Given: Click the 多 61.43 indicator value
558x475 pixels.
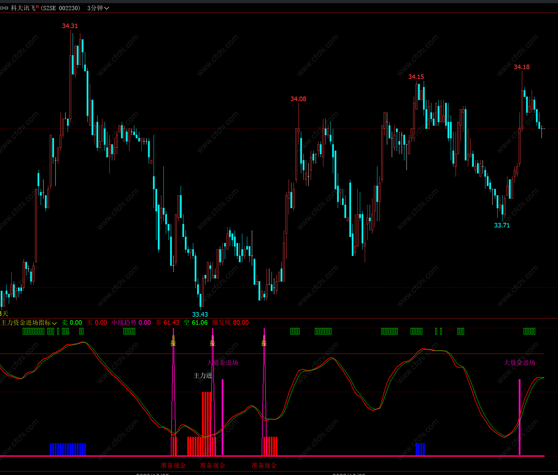Looking at the screenshot, I should (x=167, y=323).
